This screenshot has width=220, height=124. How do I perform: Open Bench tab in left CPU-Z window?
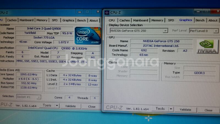81,20
